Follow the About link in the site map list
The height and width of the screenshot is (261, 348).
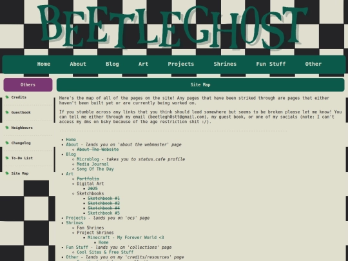tap(72, 144)
